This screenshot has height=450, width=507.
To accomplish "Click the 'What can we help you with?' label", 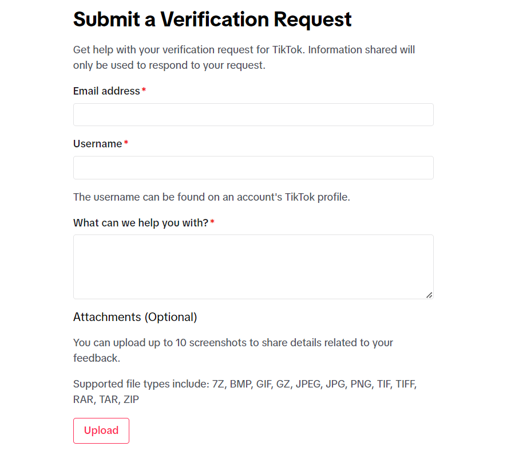I will click(140, 222).
